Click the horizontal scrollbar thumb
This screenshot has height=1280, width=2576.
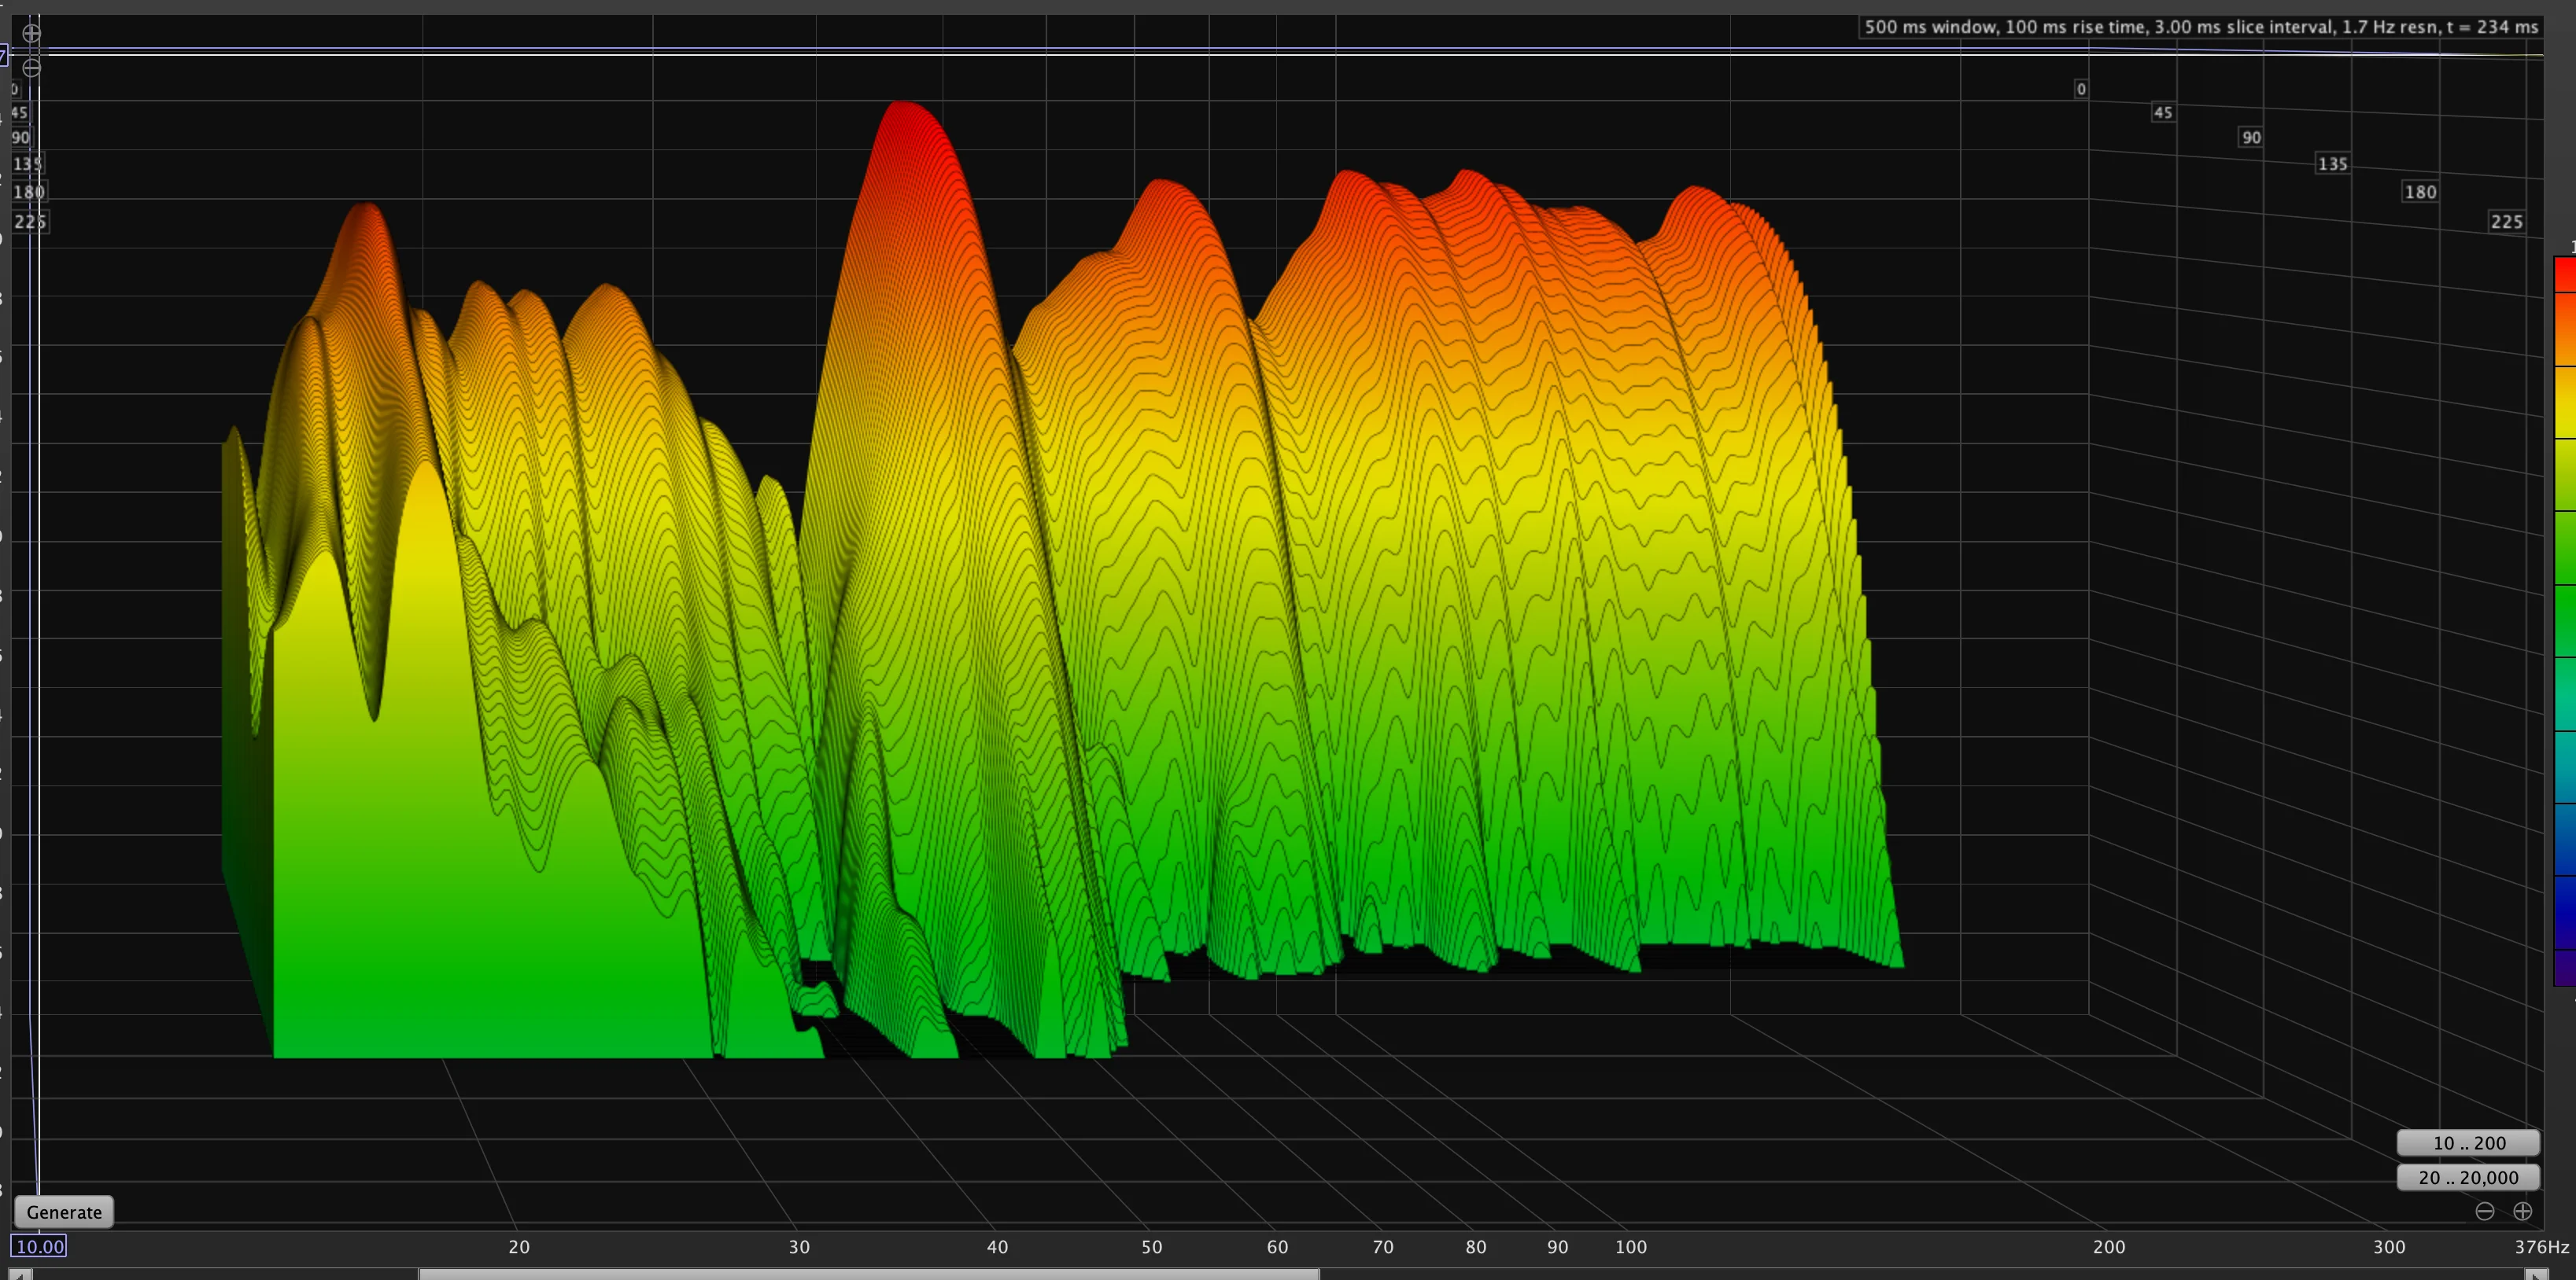(x=869, y=1274)
